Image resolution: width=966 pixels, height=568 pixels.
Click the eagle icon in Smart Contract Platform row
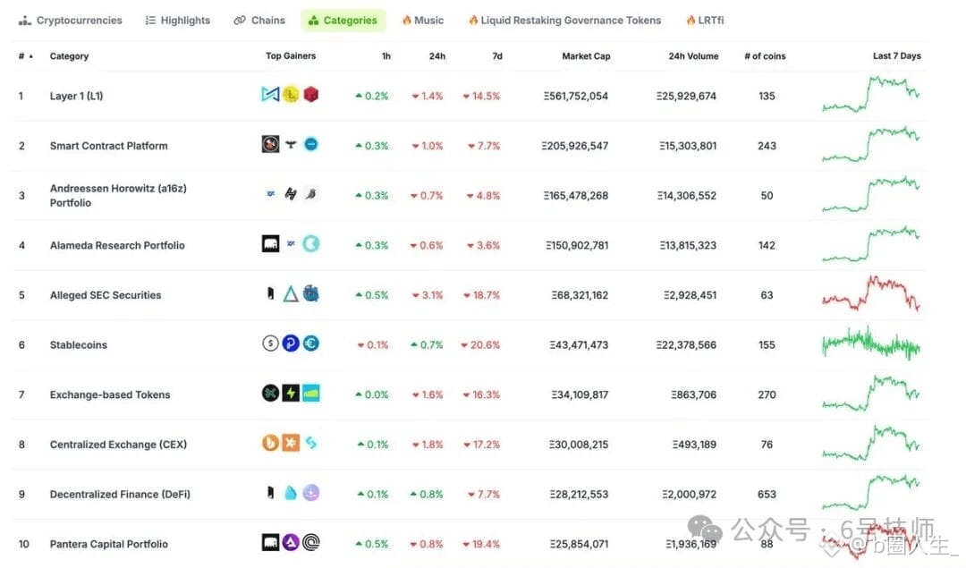[291, 145]
